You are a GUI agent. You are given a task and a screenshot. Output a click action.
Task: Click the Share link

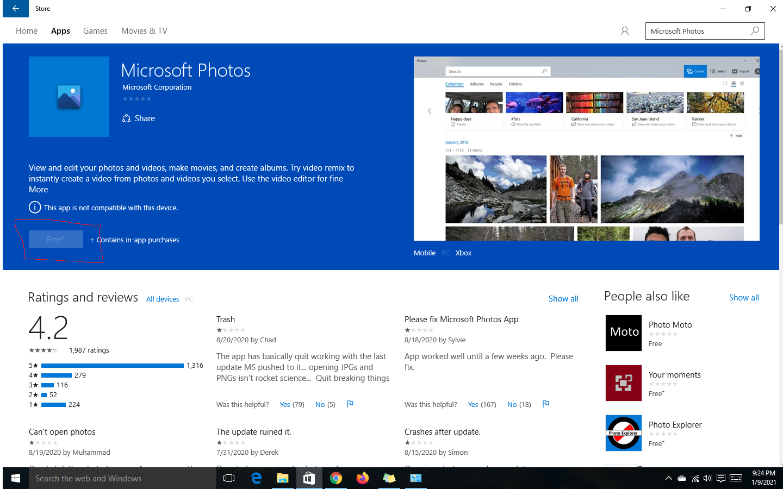(145, 118)
